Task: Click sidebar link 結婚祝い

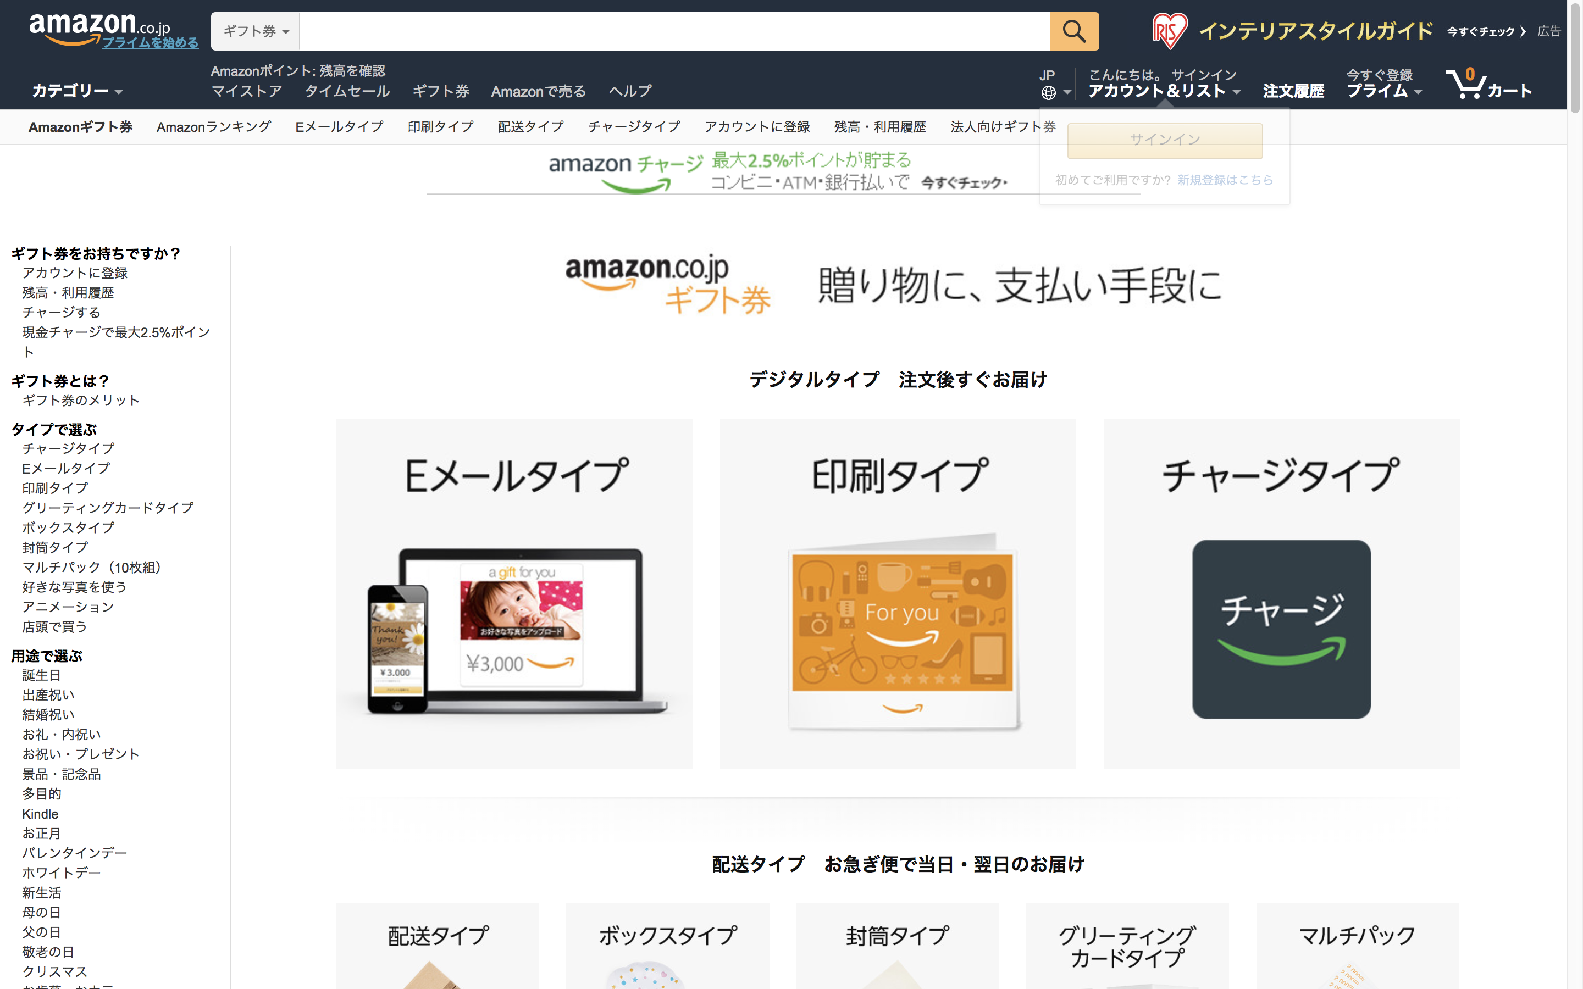Action: coord(48,714)
